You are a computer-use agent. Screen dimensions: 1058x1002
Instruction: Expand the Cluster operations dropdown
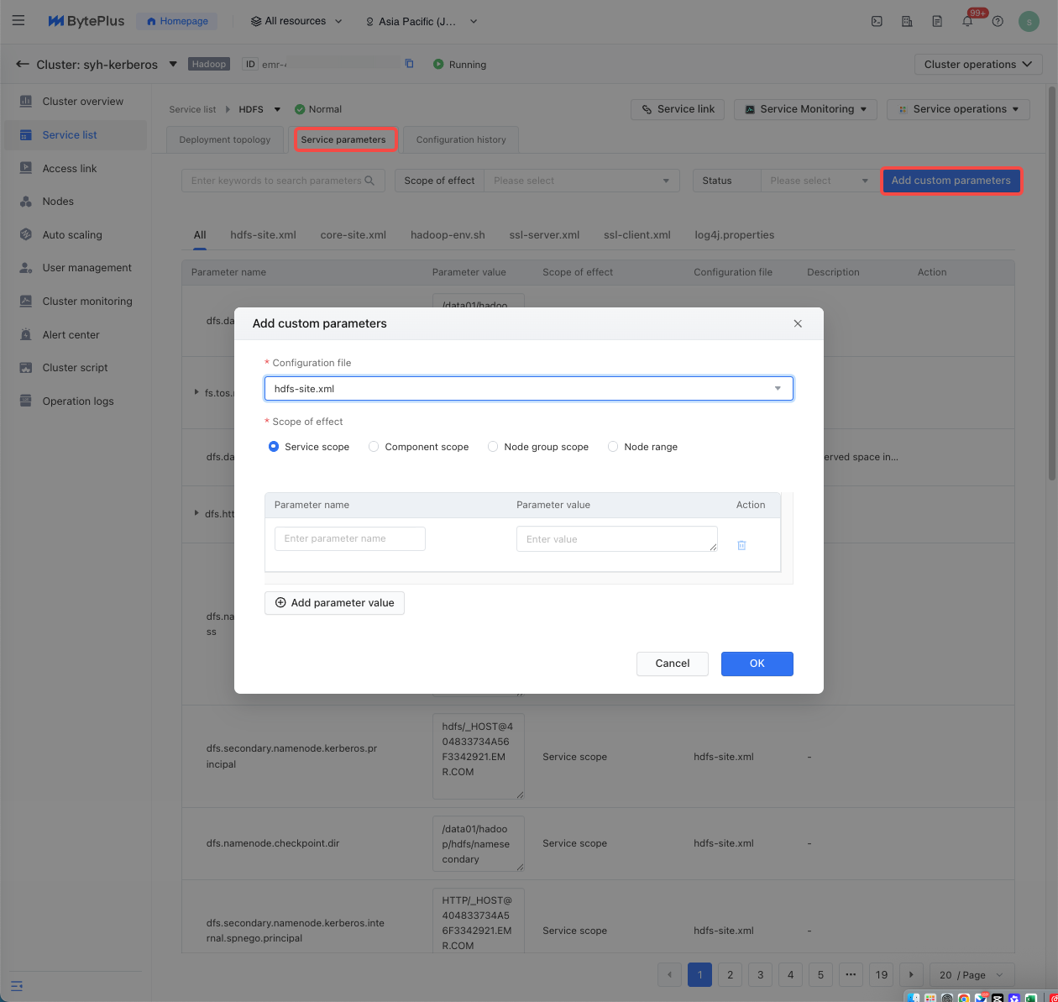click(x=977, y=65)
